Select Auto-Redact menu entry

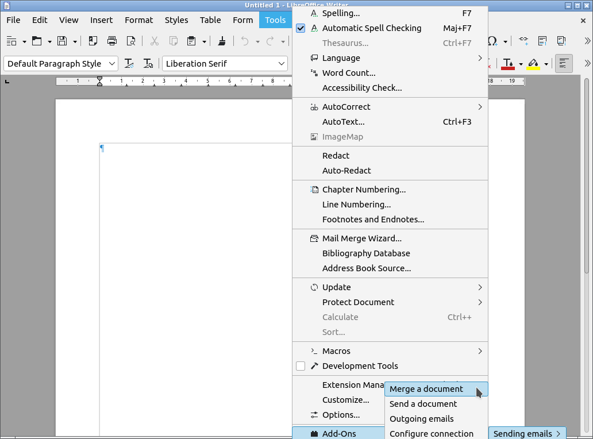point(390,171)
